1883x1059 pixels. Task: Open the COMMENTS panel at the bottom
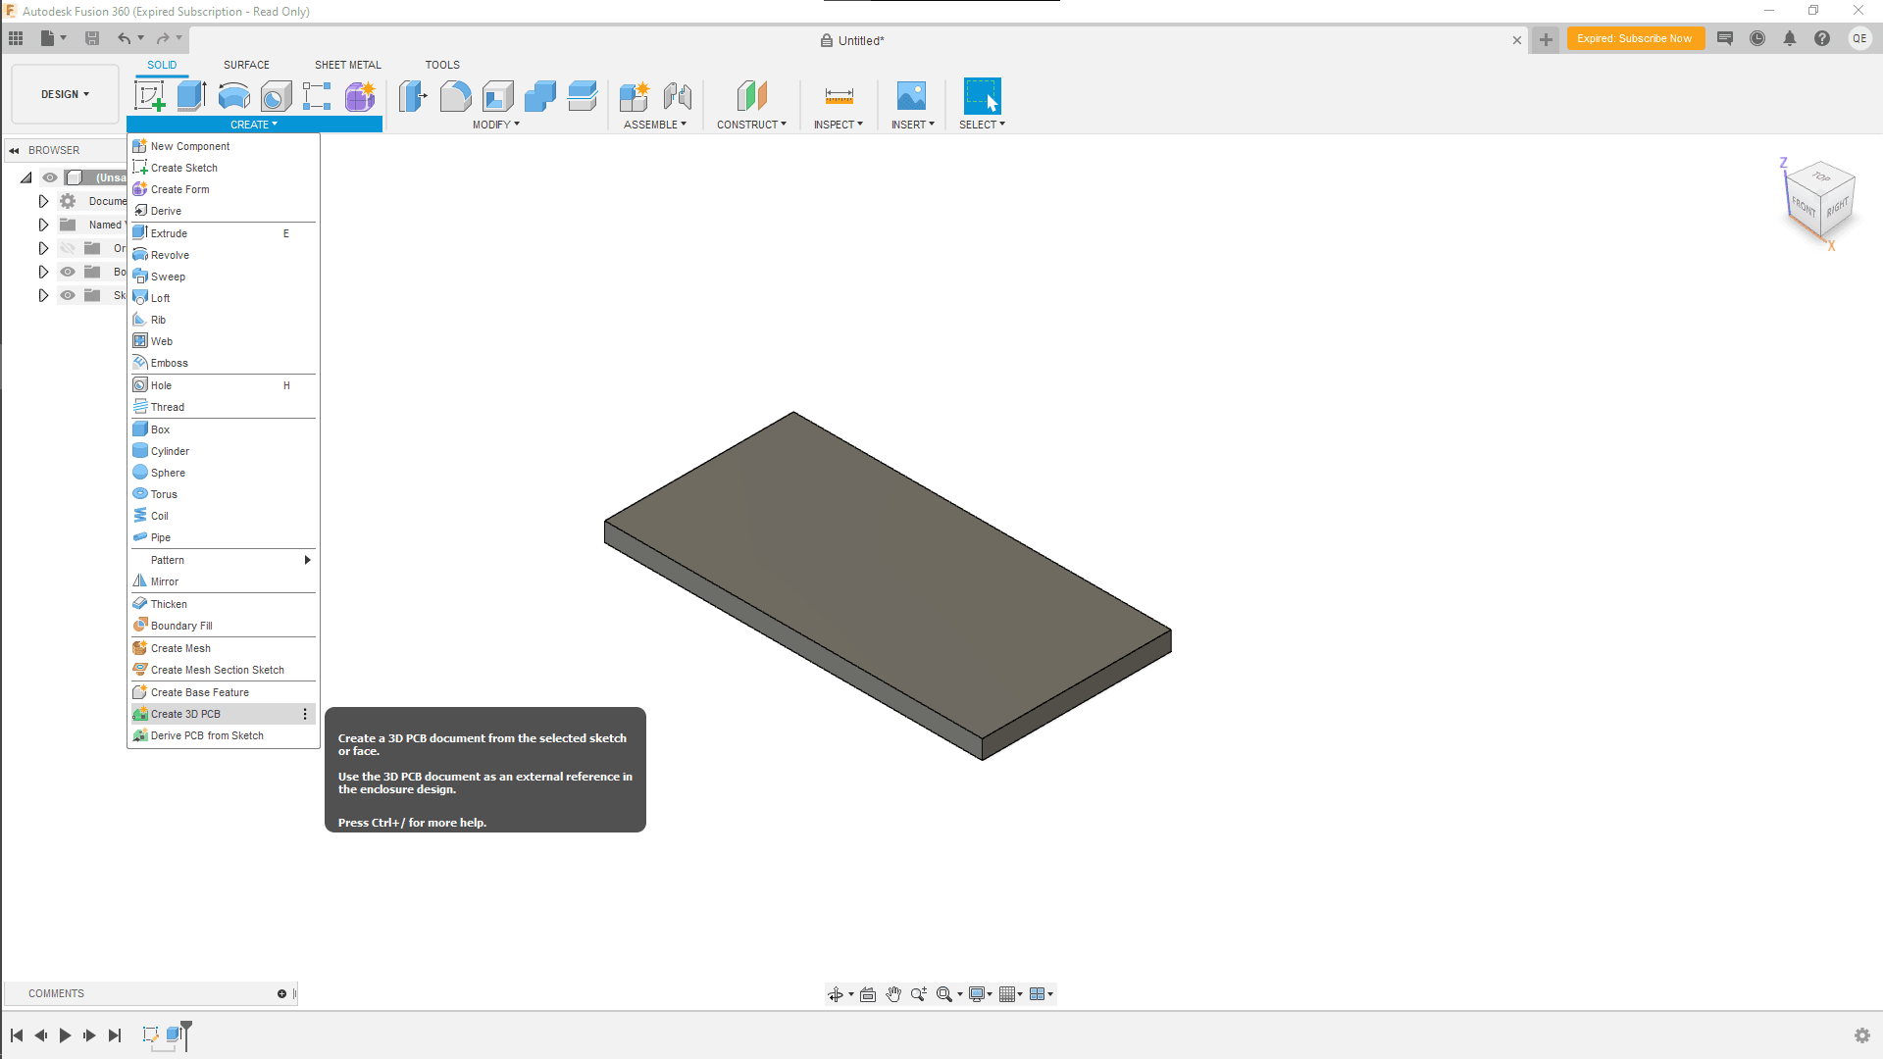pos(56,993)
